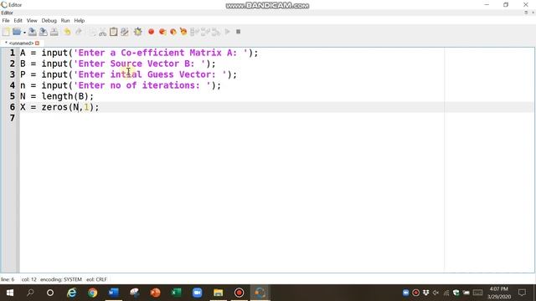Click code text 'Enter Source Vector B: '
Viewport: 536px width, 301px height.
click(140, 64)
